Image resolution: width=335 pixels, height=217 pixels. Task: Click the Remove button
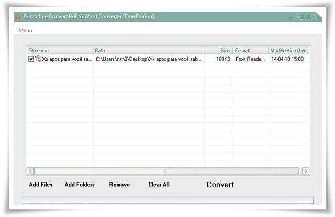tap(119, 185)
